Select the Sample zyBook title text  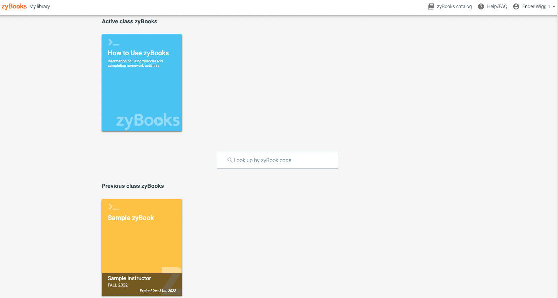(x=131, y=218)
